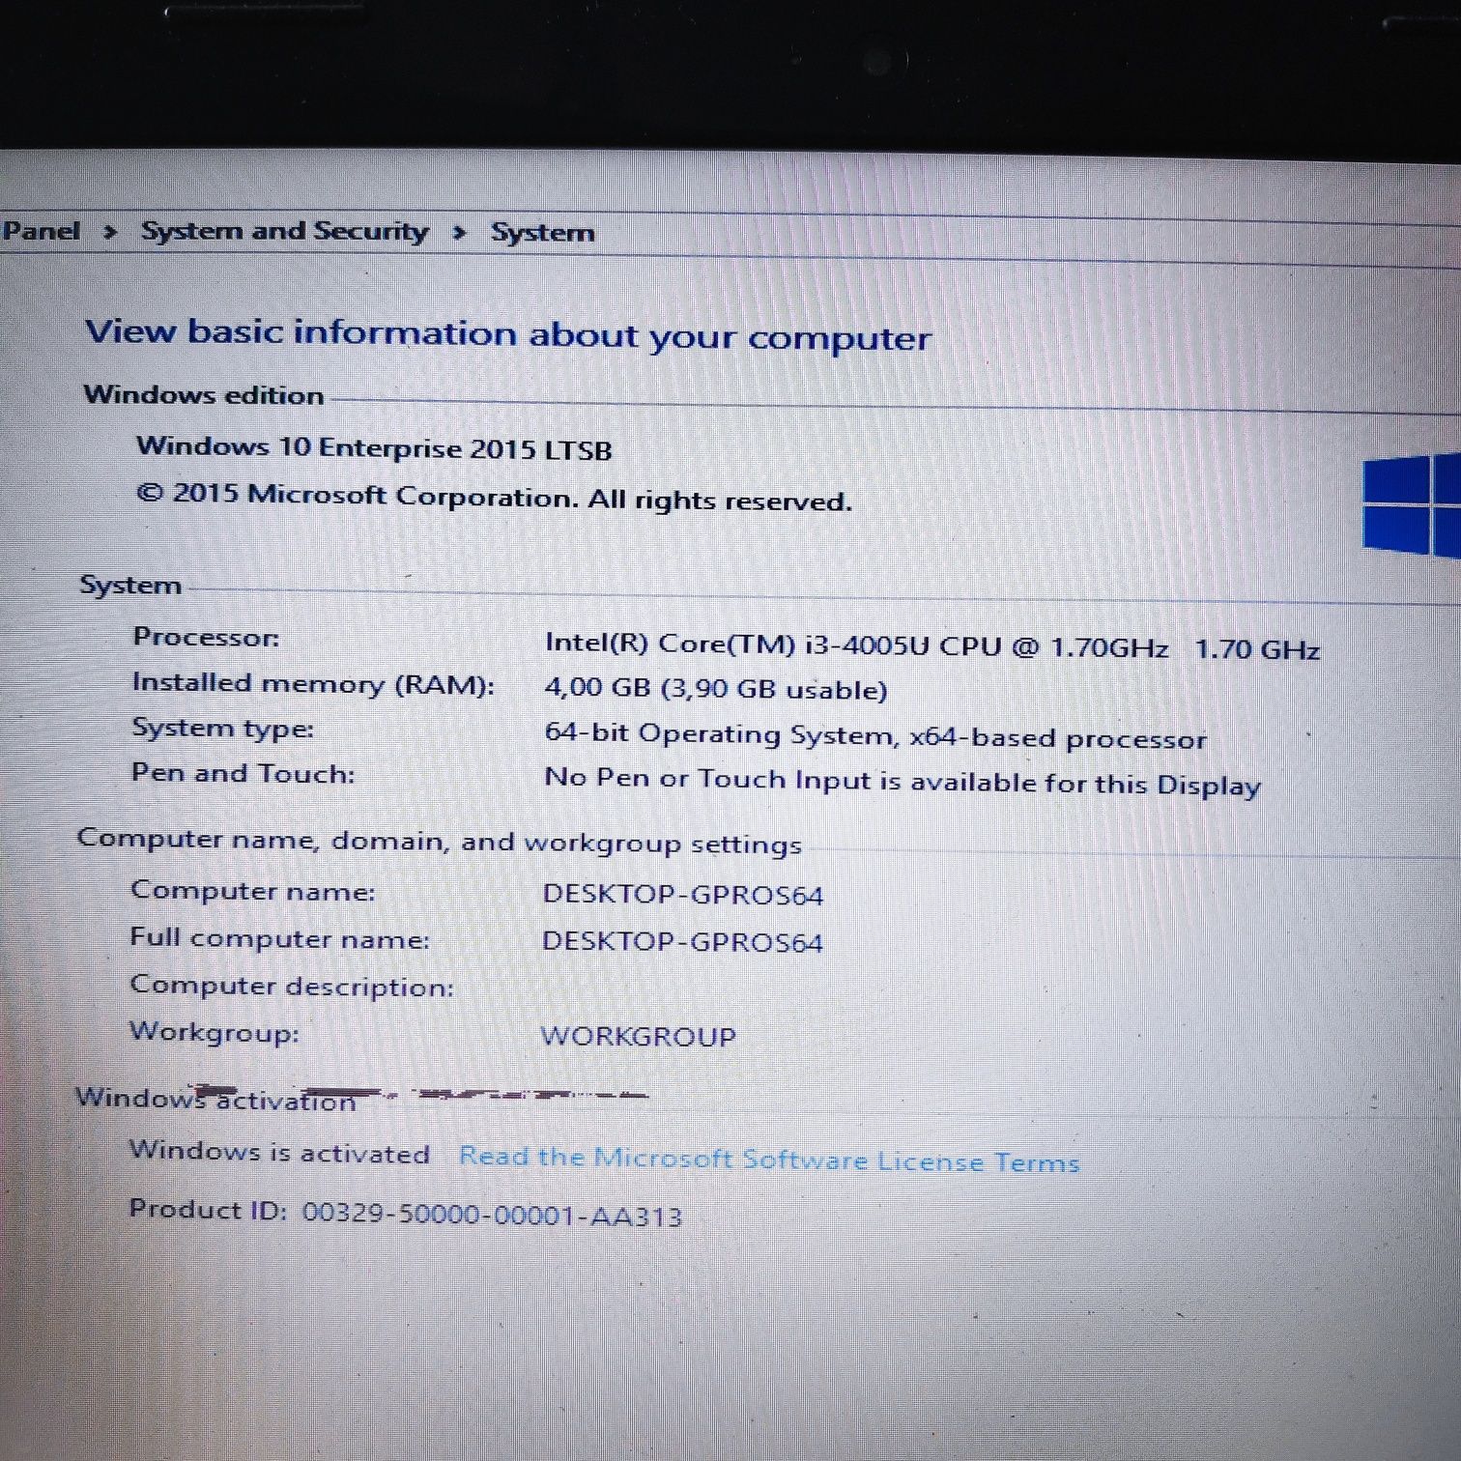Click the 'Processor:' label
The image size is (1461, 1461).
pos(206,637)
